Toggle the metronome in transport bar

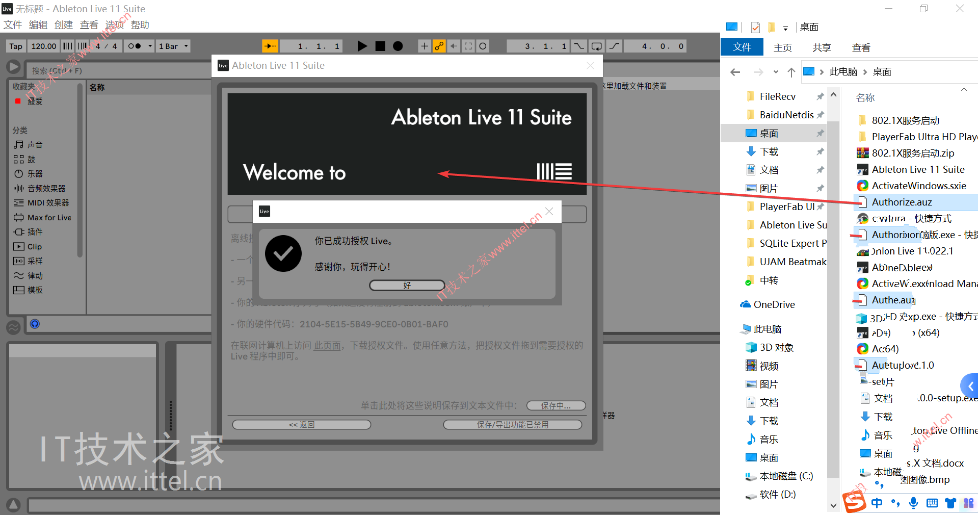point(135,46)
